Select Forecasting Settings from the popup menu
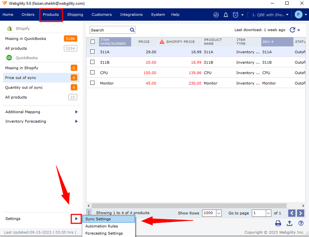Image resolution: width=309 pixels, height=237 pixels. [109, 233]
